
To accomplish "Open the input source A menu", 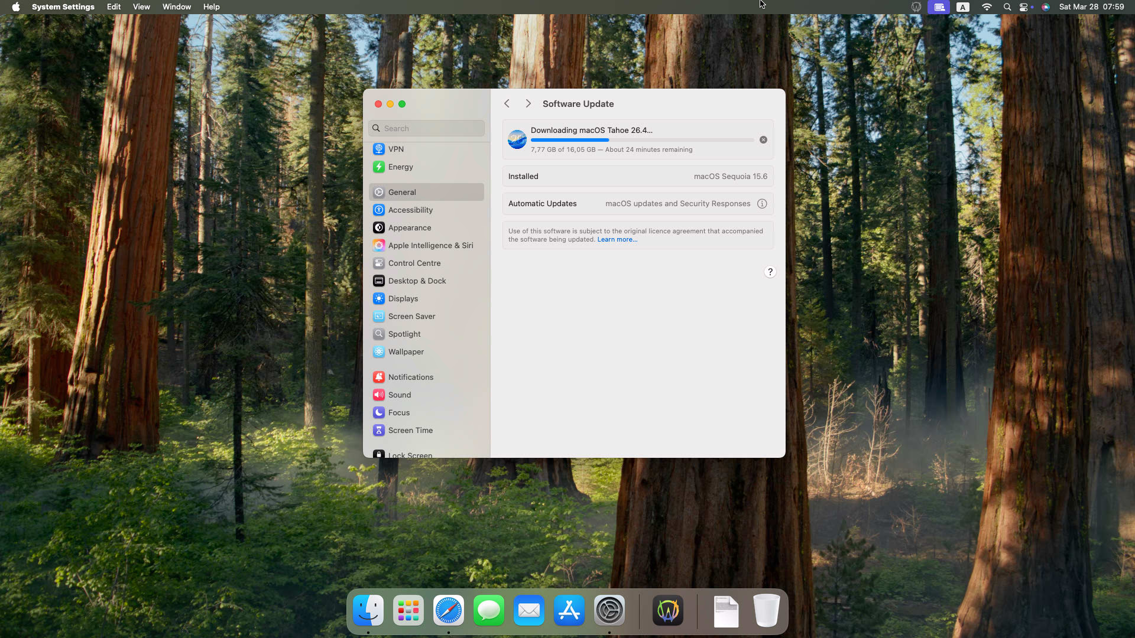I will (x=963, y=7).
